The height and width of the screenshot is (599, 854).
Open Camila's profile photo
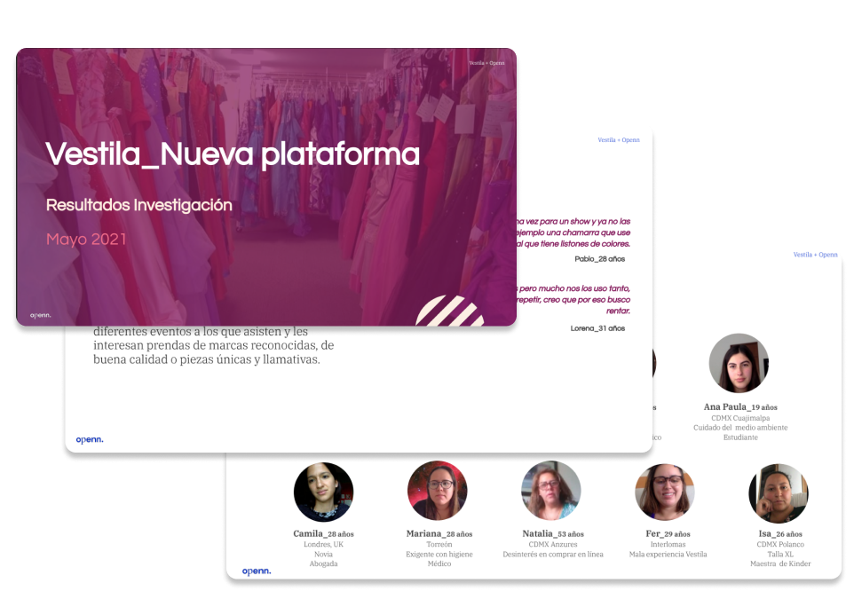[x=323, y=493]
